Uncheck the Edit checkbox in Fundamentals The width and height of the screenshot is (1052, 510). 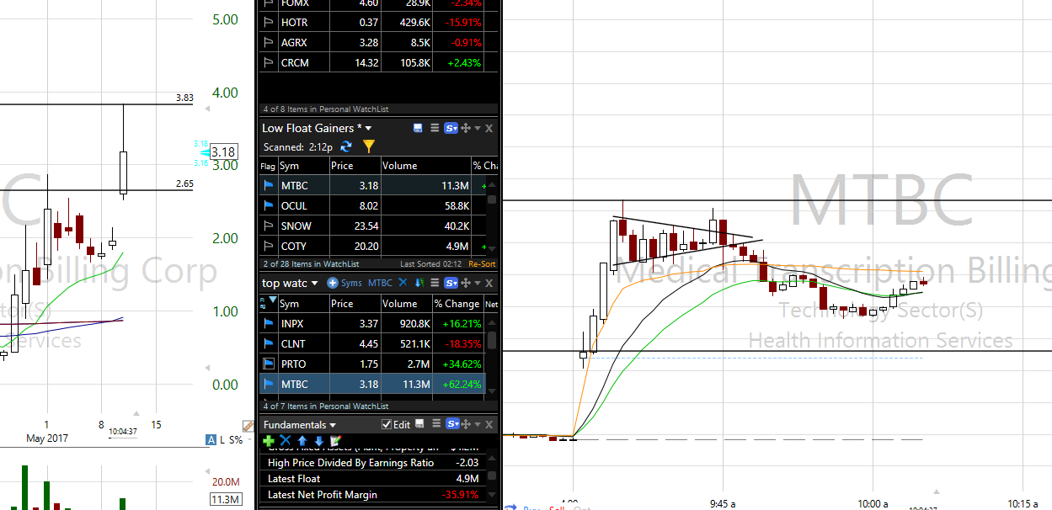[x=387, y=425]
